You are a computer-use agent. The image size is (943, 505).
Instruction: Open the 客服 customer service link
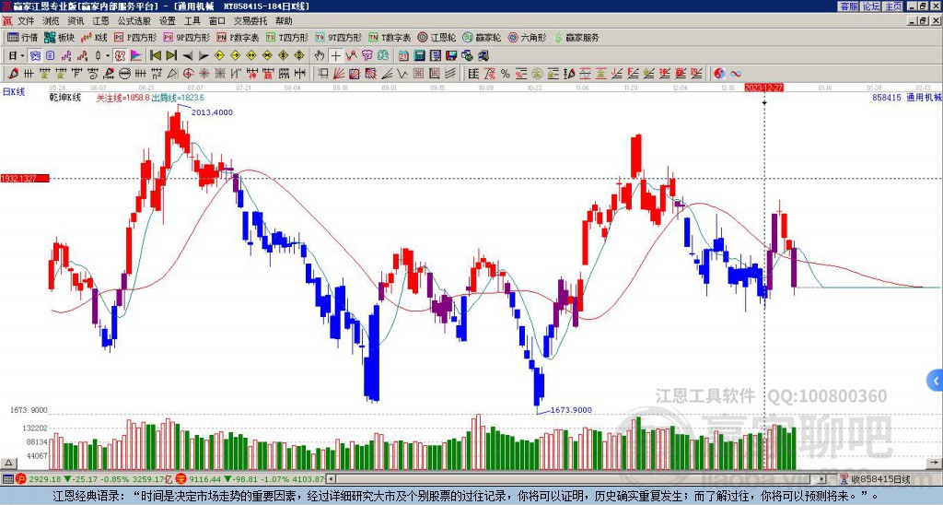(x=849, y=6)
